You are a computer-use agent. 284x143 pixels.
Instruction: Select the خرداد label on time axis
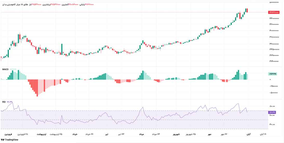coord(75,134)
